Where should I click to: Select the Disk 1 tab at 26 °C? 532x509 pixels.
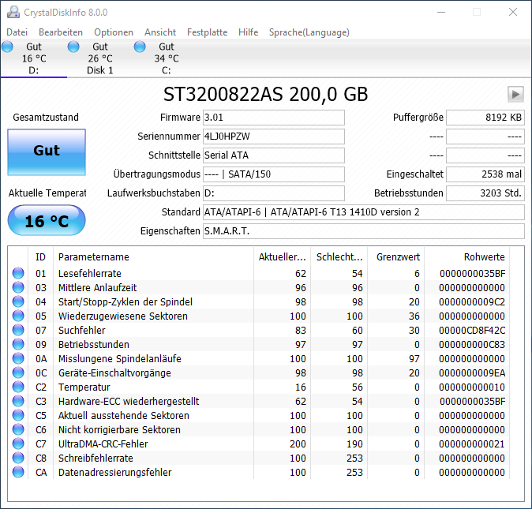(x=100, y=58)
